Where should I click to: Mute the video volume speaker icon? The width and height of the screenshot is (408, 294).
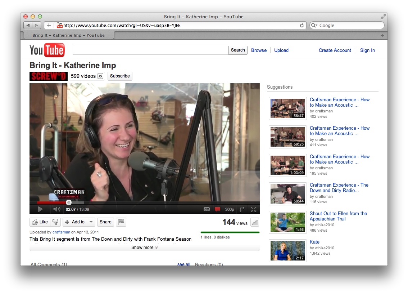(x=56, y=209)
